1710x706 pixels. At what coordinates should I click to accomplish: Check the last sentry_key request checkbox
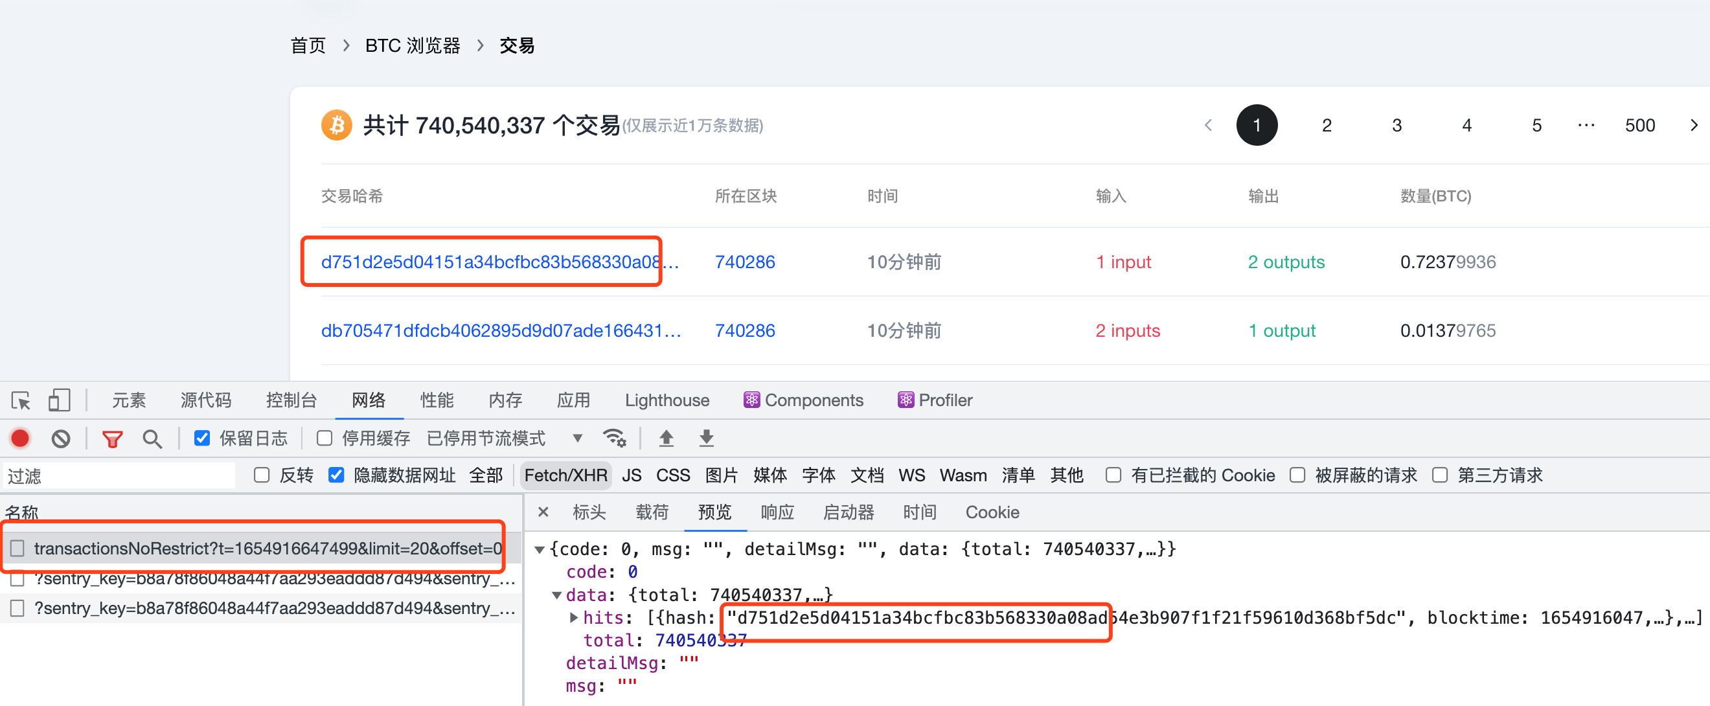pyautogui.click(x=17, y=608)
